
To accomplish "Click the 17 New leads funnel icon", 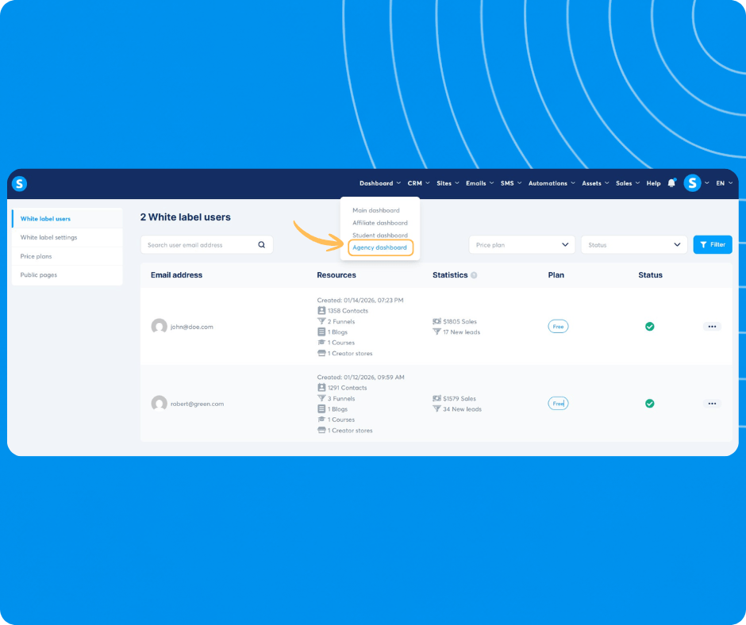I will [x=436, y=332].
